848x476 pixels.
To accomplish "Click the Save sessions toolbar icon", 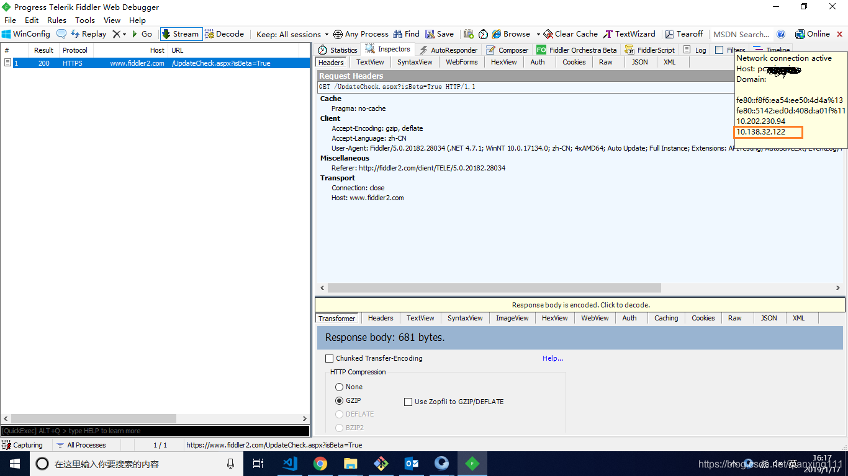I will (440, 34).
